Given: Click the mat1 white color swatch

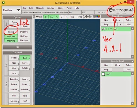Looking at the screenshot, I should pyautogui.click(x=103, y=74).
